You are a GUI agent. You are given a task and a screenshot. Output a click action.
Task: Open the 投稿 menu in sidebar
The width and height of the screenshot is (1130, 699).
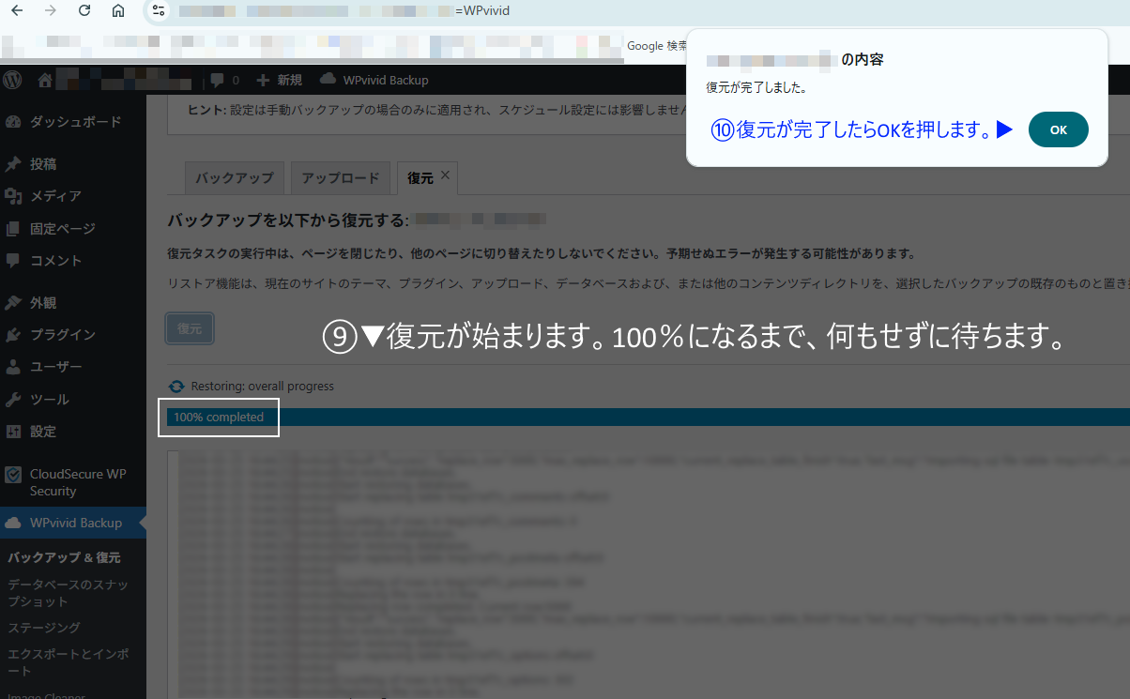pyautogui.click(x=43, y=164)
